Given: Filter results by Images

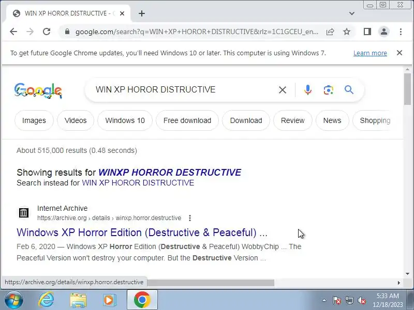Looking at the screenshot, I should (x=34, y=120).
